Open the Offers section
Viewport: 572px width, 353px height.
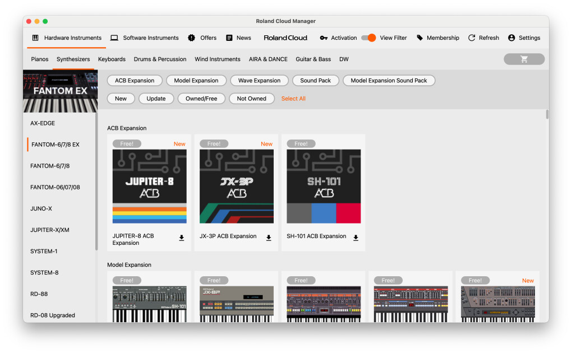pyautogui.click(x=202, y=38)
